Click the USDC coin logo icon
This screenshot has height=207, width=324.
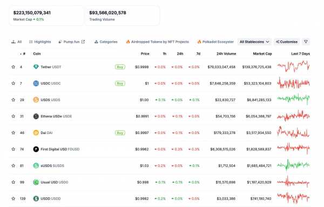point(36,83)
